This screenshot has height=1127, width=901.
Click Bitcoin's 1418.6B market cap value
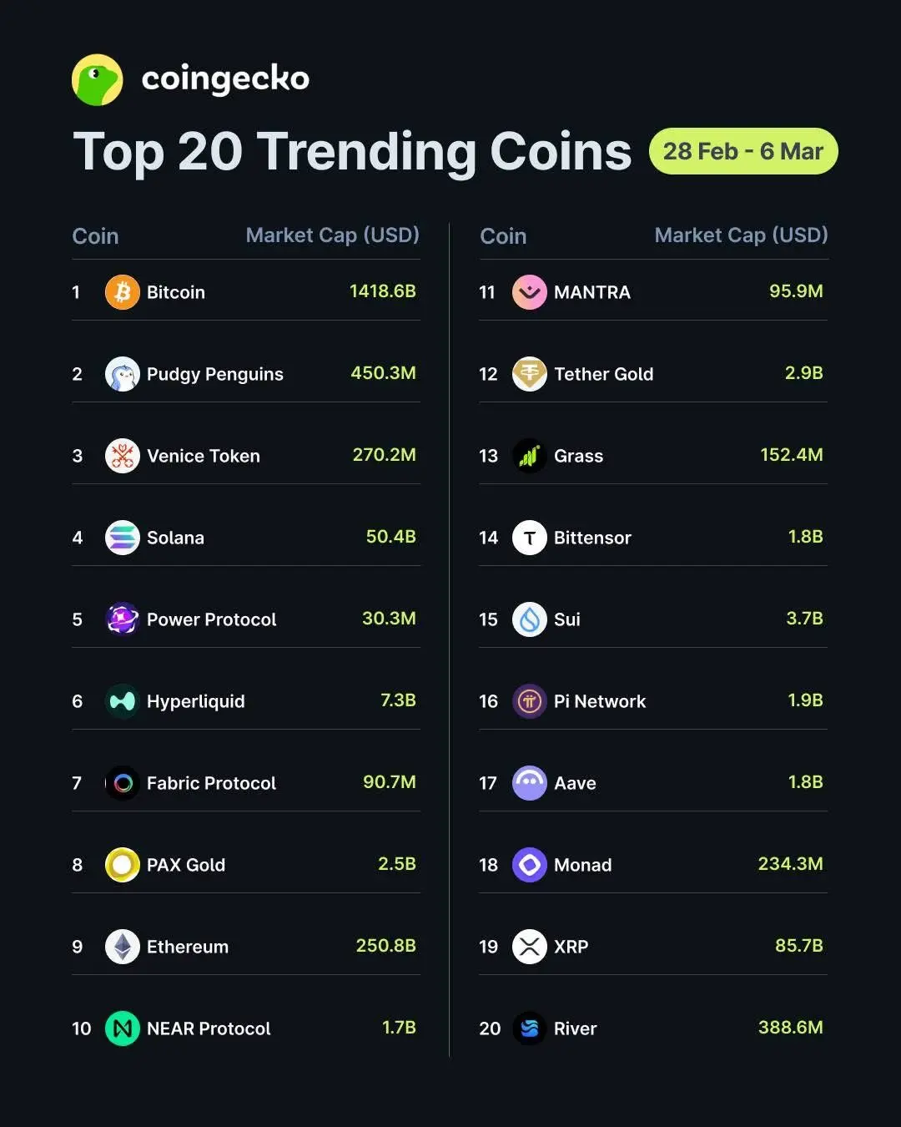[382, 291]
